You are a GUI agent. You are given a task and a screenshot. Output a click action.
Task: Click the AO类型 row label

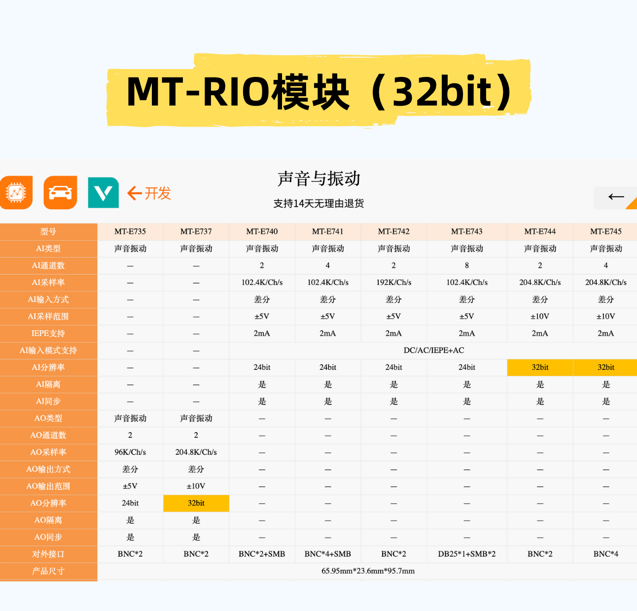[48, 419]
